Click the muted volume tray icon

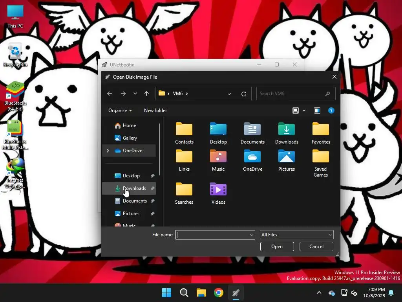[x=354, y=293]
